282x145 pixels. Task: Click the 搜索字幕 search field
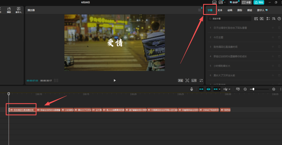(230, 19)
